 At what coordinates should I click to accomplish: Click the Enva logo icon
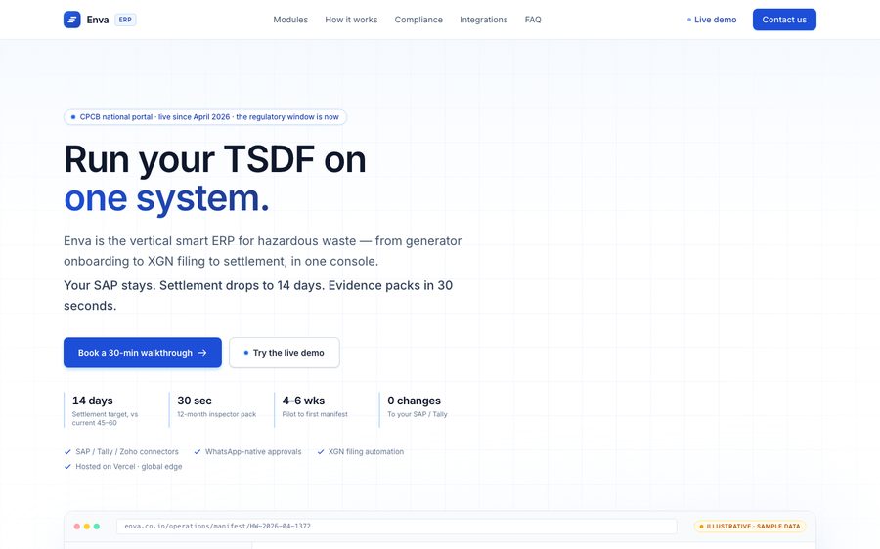[71, 20]
